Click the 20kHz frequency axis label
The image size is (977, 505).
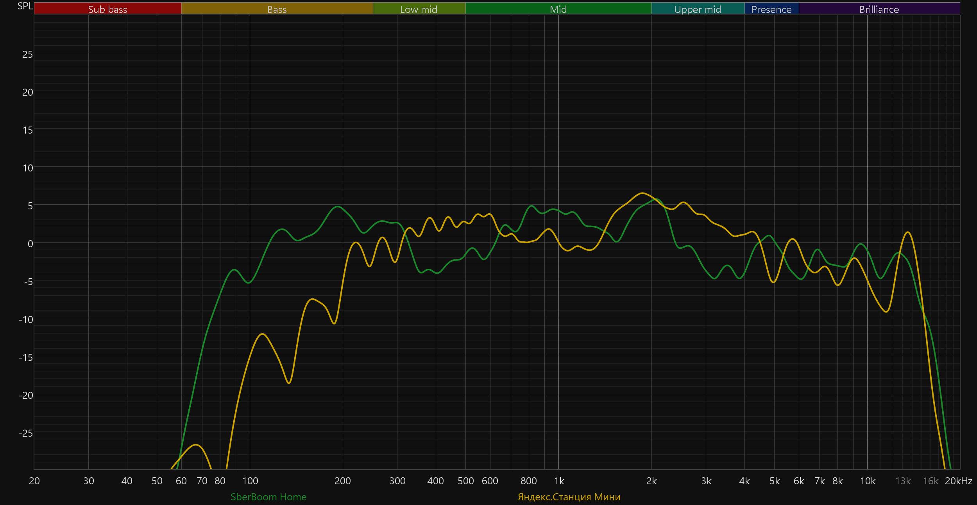(958, 481)
